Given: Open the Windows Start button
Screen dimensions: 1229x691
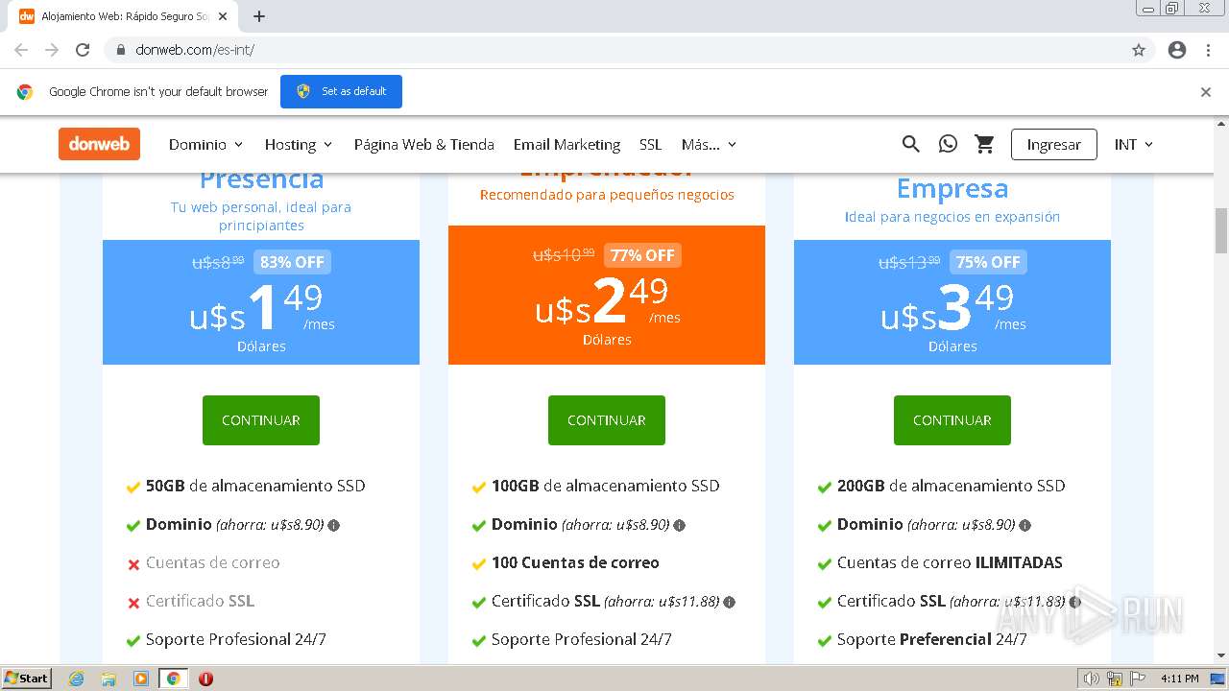Looking at the screenshot, I should pyautogui.click(x=27, y=679).
